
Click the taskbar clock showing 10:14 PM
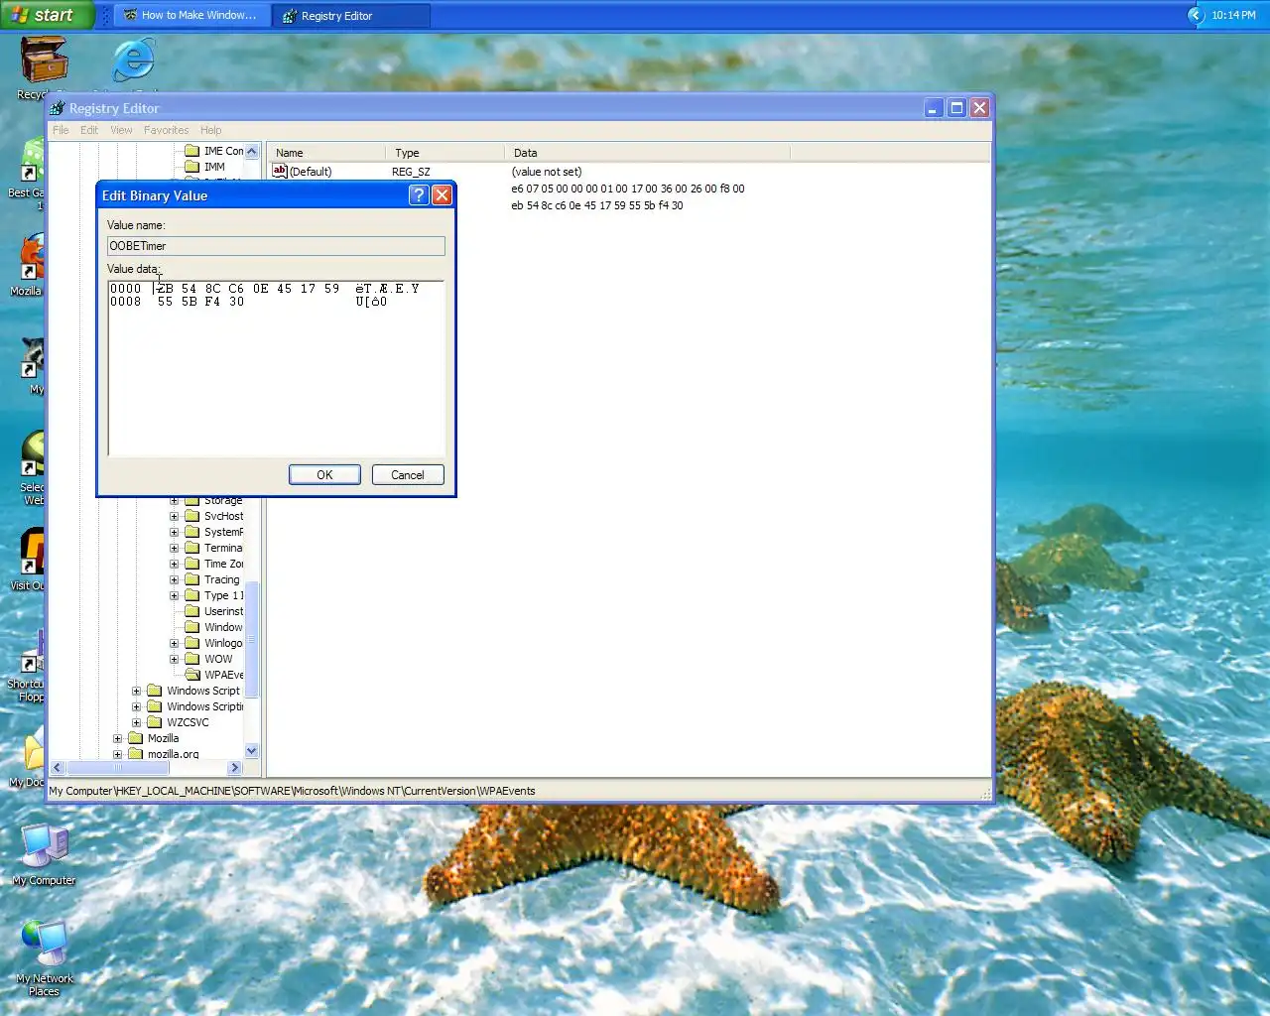pos(1233,15)
